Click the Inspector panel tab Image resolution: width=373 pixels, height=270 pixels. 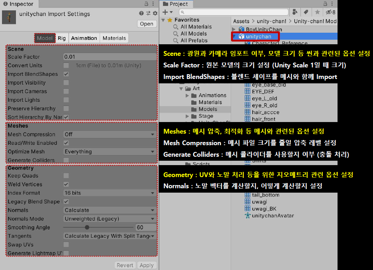tap(19, 4)
